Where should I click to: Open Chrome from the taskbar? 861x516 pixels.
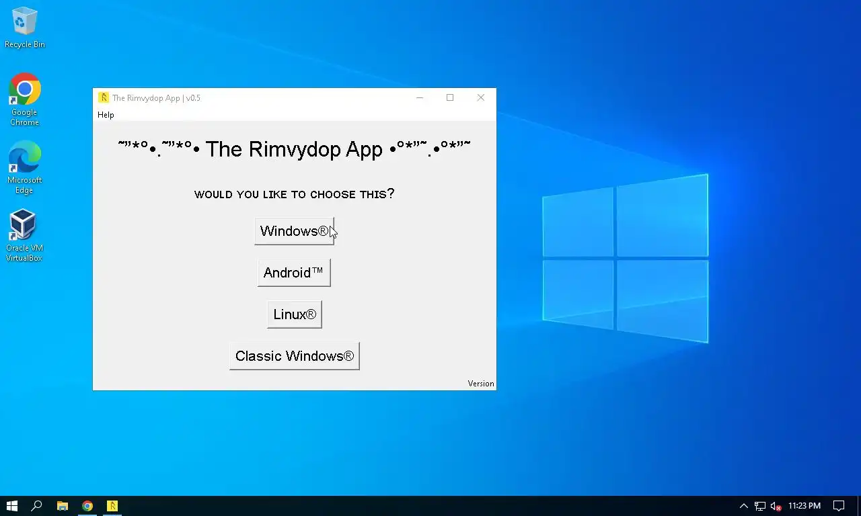tap(87, 506)
